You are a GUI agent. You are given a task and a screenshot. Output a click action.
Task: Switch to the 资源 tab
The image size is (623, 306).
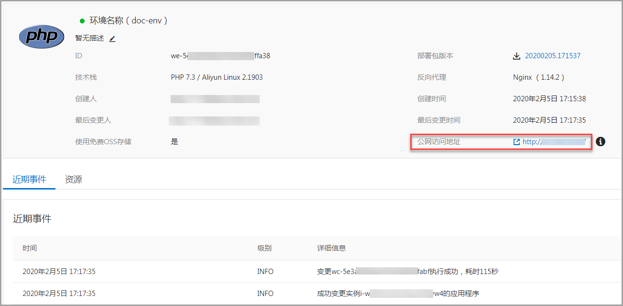click(x=74, y=179)
